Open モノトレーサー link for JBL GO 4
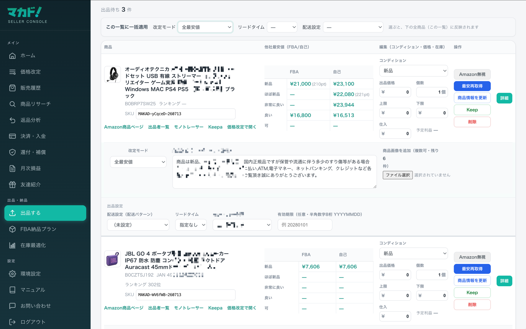The image size is (526, 329). point(189,308)
